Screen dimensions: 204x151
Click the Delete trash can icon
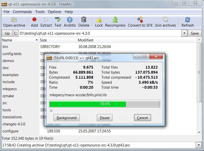[x=84, y=20]
